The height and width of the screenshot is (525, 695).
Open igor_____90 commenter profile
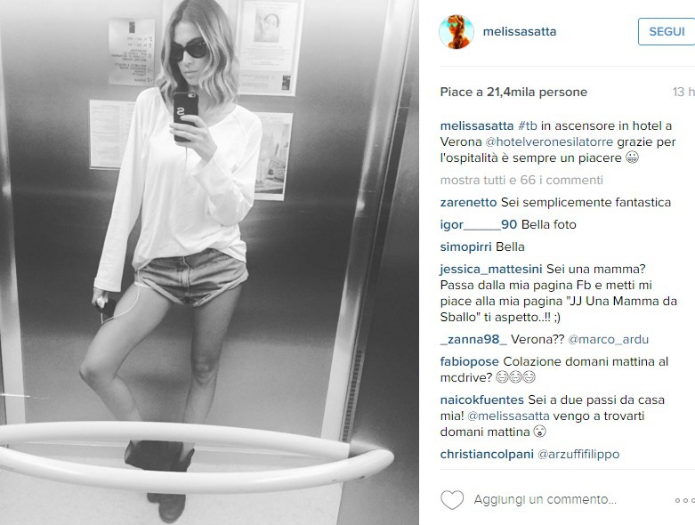click(478, 224)
